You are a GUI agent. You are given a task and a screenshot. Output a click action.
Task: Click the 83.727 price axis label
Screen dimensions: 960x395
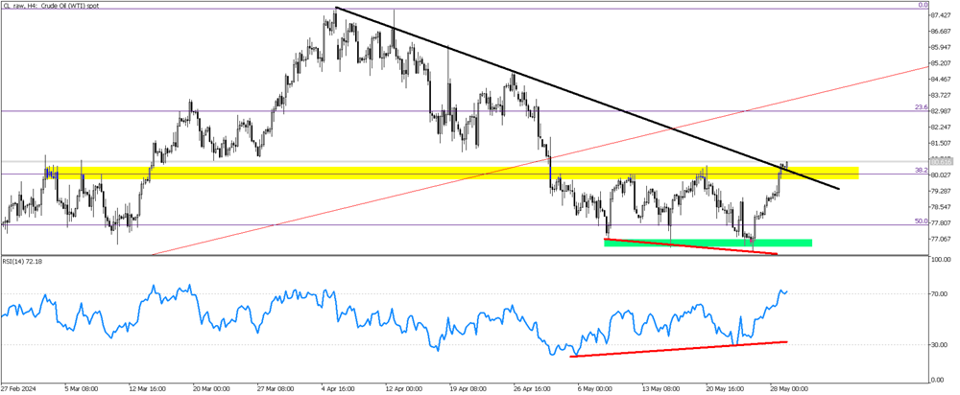tap(941, 95)
